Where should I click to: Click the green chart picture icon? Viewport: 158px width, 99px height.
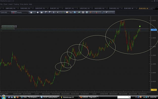(79, 12)
